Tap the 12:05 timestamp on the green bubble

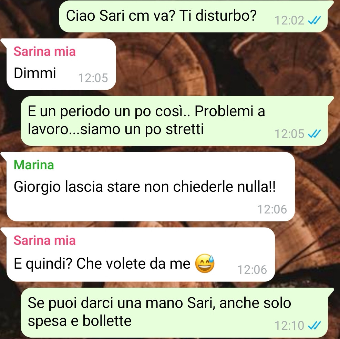[289, 134]
